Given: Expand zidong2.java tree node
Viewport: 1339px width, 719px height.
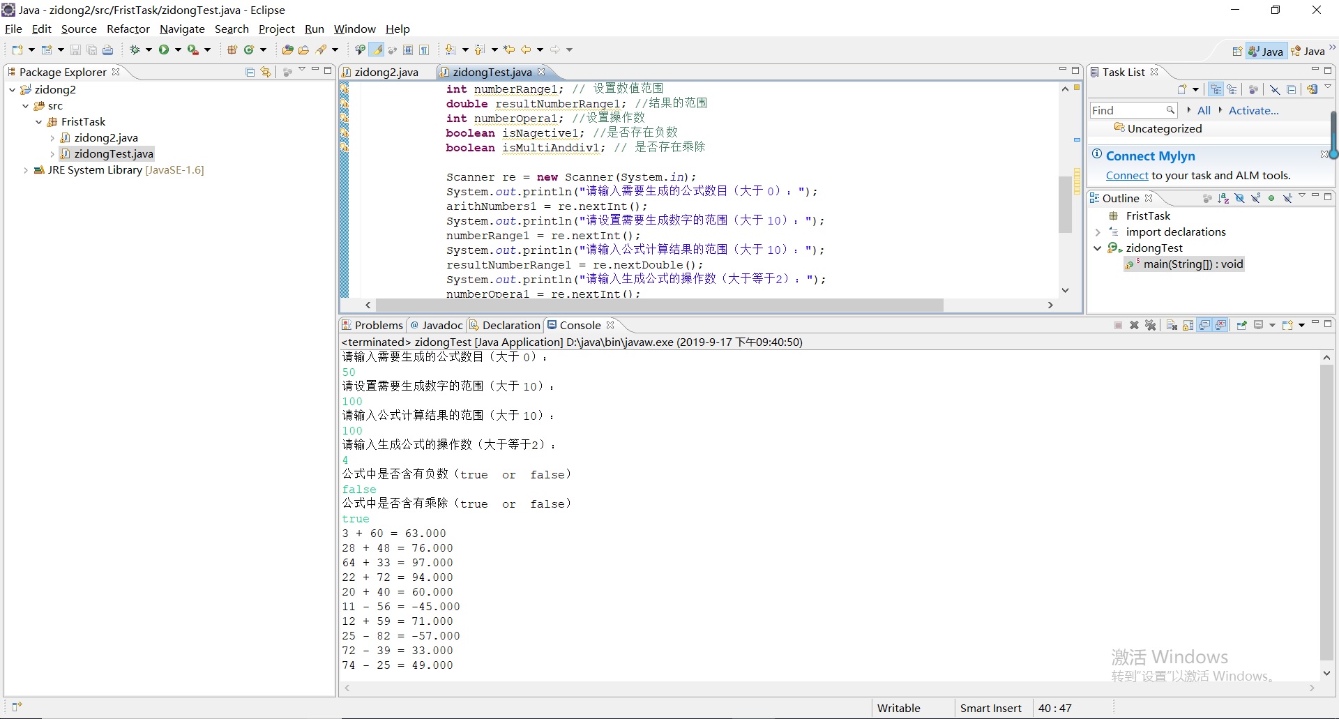Looking at the screenshot, I should click(x=52, y=138).
